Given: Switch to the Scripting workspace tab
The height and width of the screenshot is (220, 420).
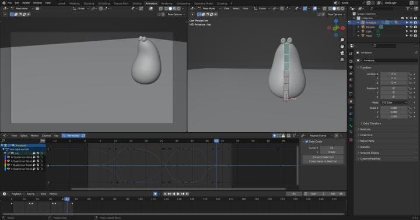Looking at the screenshot, I should 222,3.
